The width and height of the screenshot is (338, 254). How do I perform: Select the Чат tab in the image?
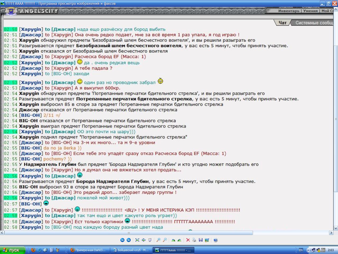pos(282,23)
